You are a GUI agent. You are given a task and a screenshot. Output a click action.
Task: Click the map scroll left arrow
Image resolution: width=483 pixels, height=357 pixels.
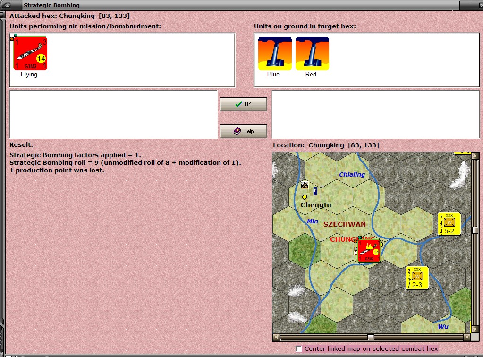(x=276, y=337)
